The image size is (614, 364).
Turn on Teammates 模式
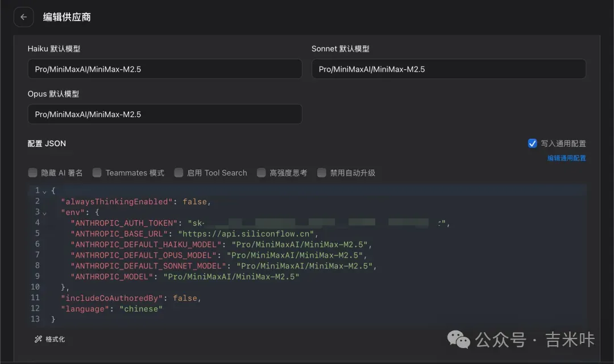97,172
